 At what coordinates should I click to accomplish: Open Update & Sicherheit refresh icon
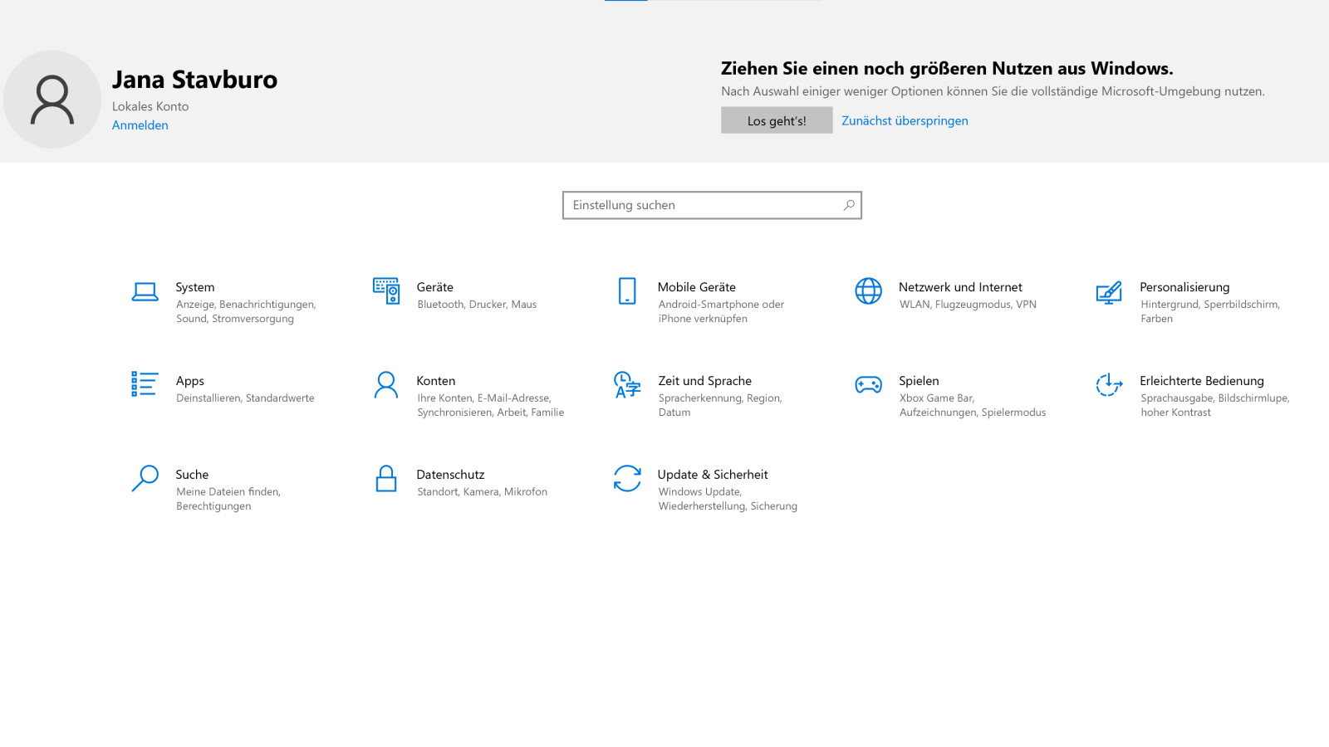[627, 479]
